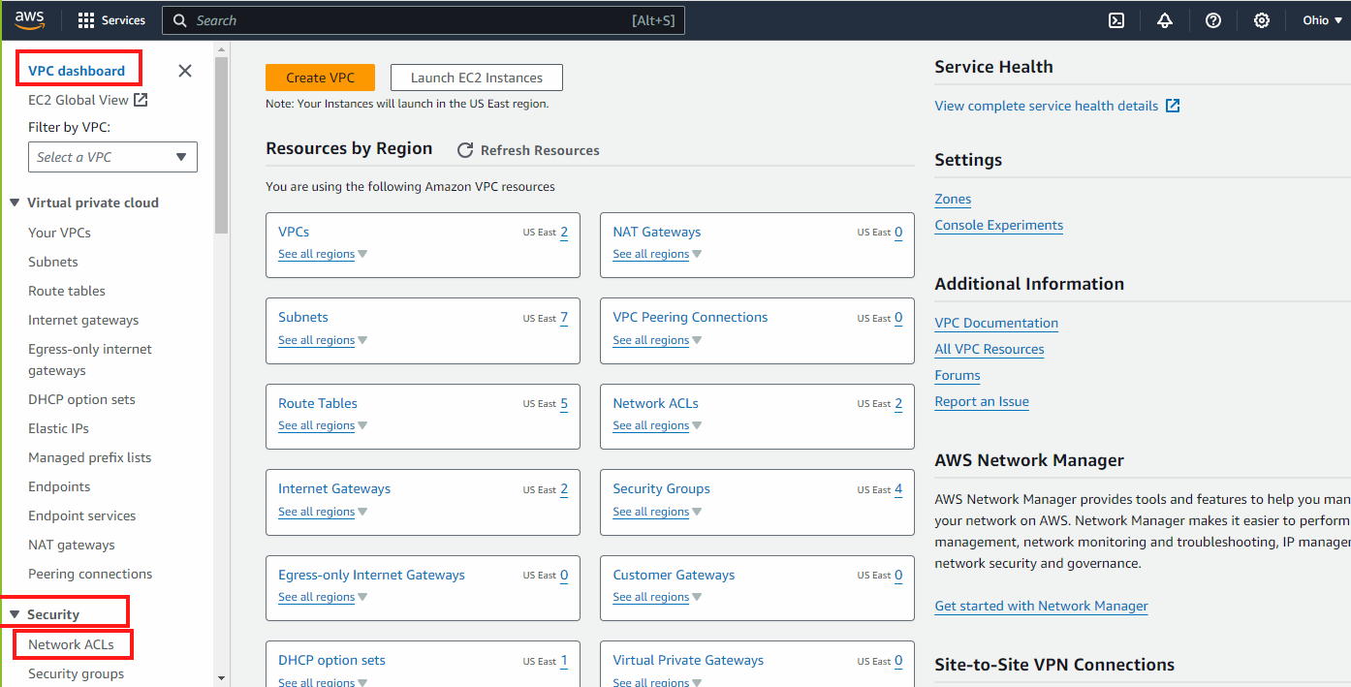The width and height of the screenshot is (1351, 687).
Task: Collapse the Virtual private cloud section
Action: click(15, 203)
